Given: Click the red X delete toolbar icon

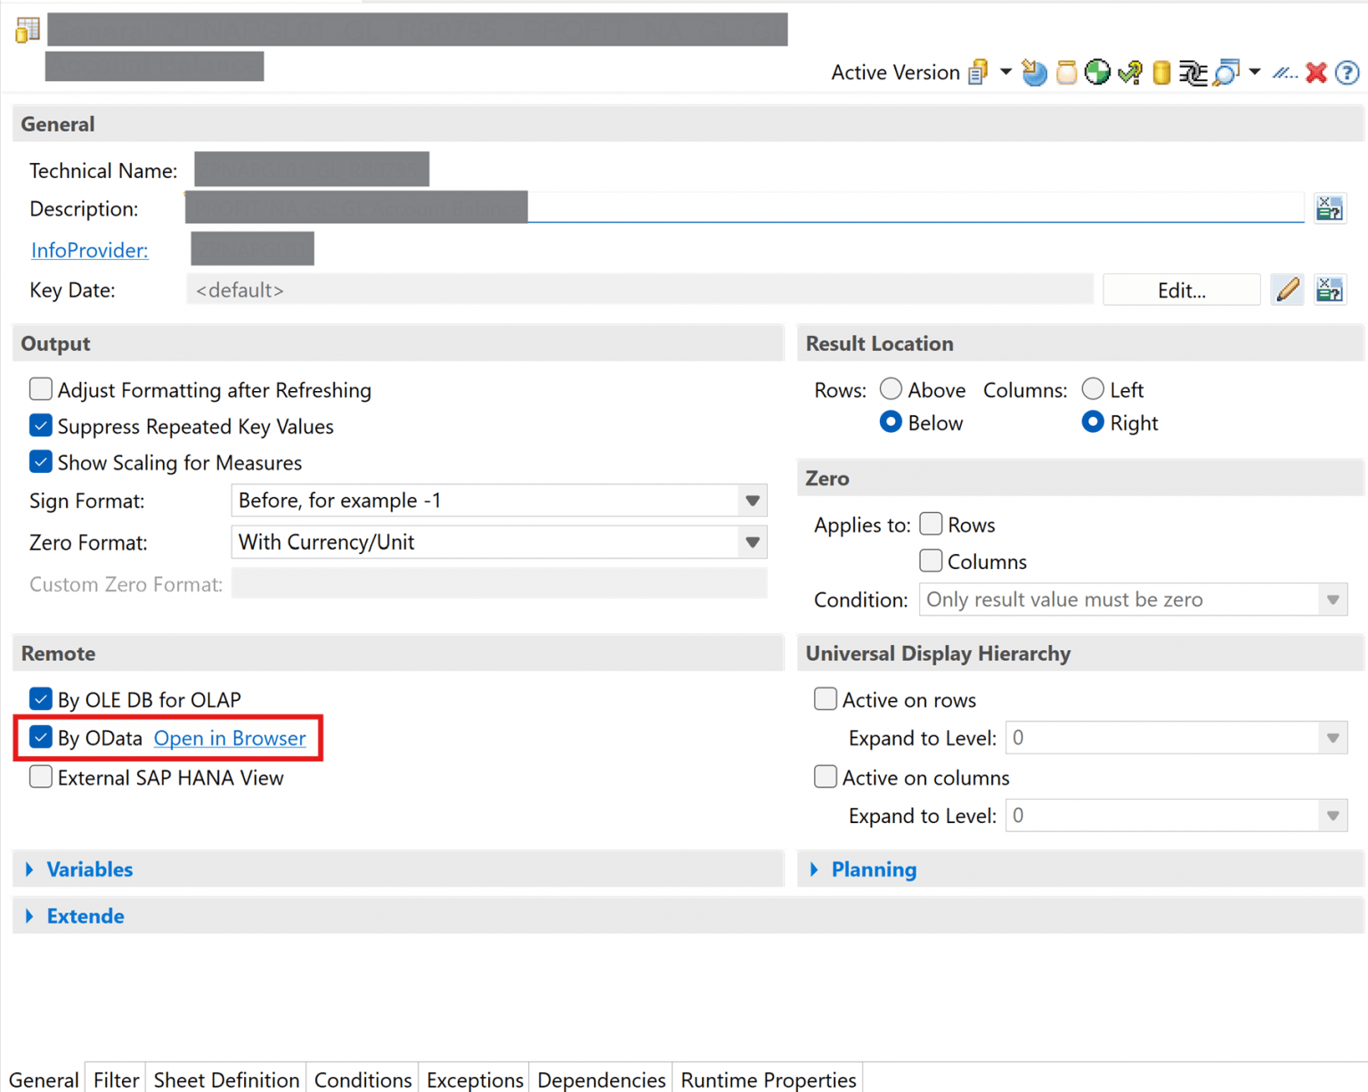Looking at the screenshot, I should pos(1316,73).
